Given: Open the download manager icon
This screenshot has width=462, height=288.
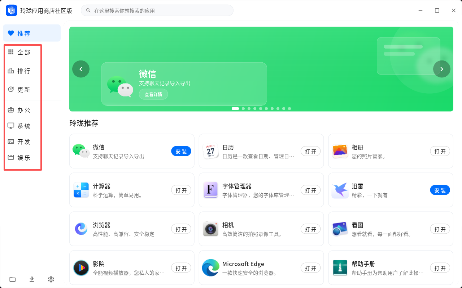Looking at the screenshot, I should pos(32,279).
